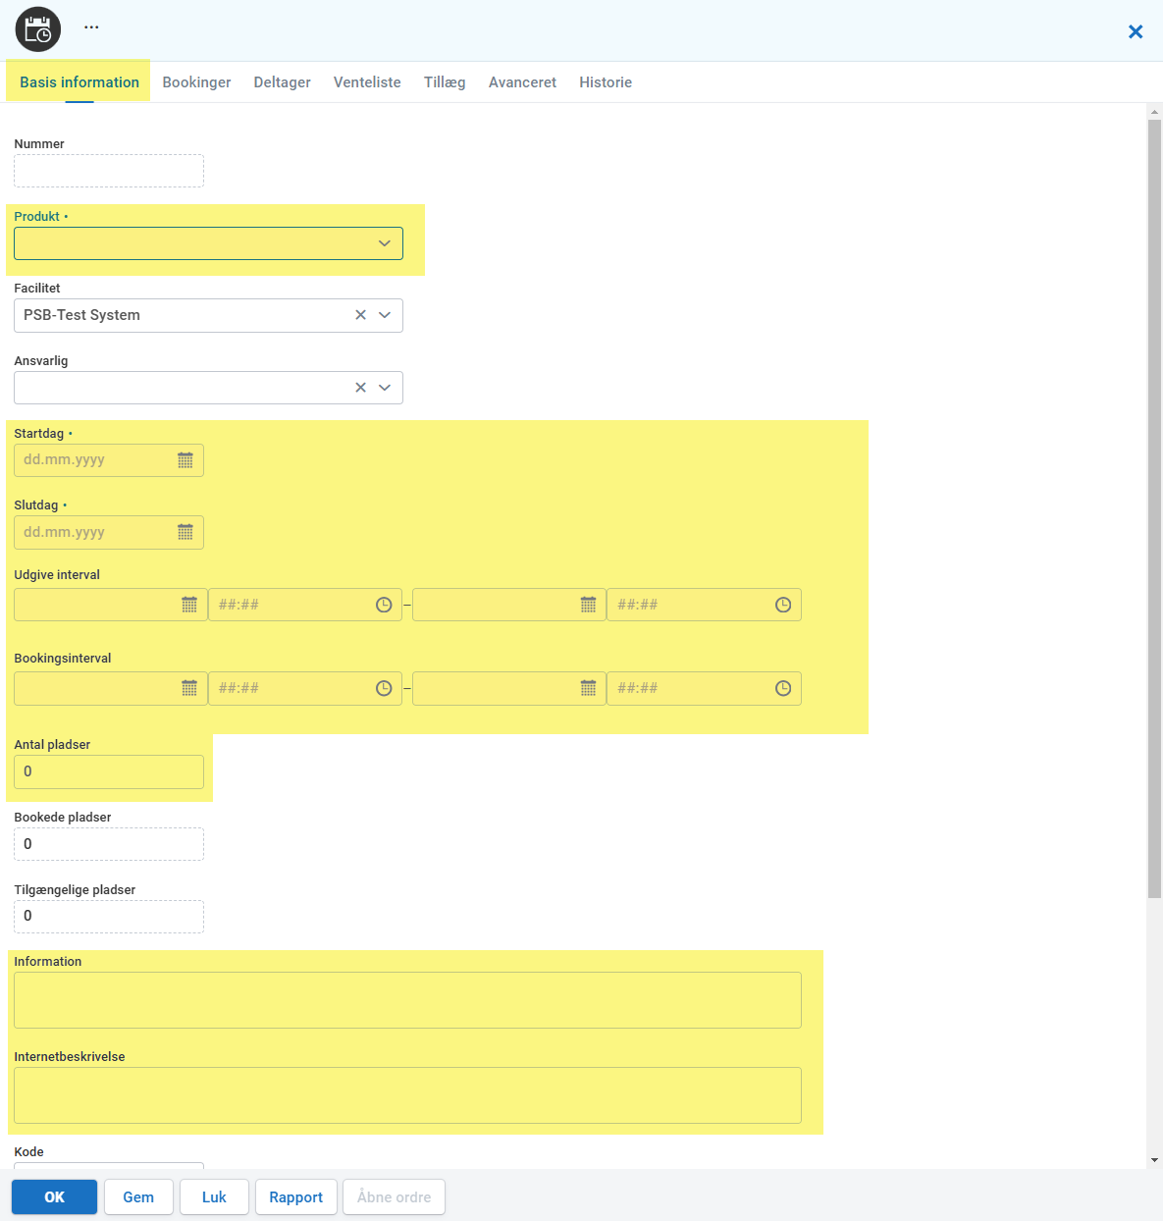
Task: Open clock picker for Bookingsinterval start time
Action: point(384,688)
